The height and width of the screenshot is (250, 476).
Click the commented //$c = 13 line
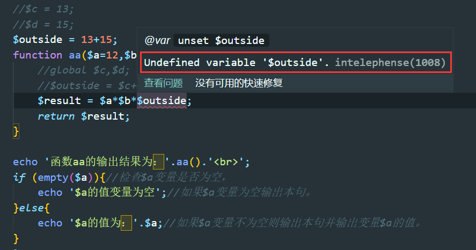43,9
